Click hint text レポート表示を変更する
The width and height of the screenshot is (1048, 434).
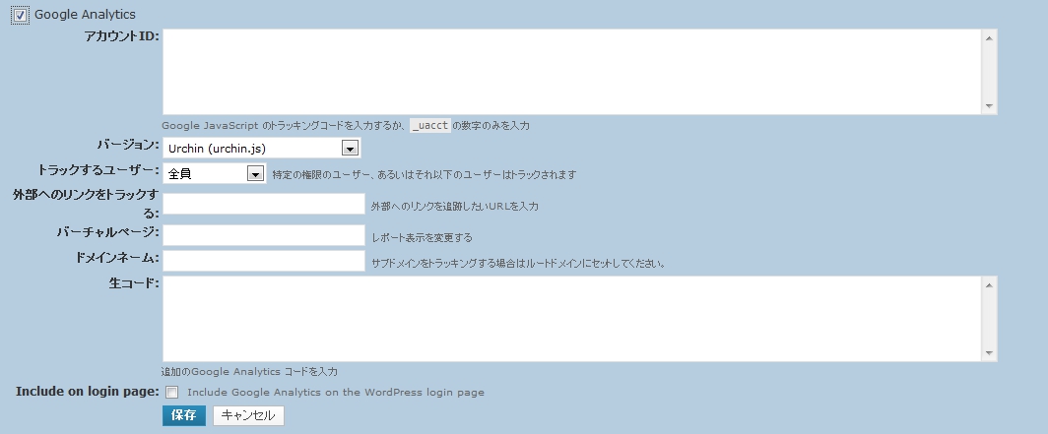[x=422, y=238]
